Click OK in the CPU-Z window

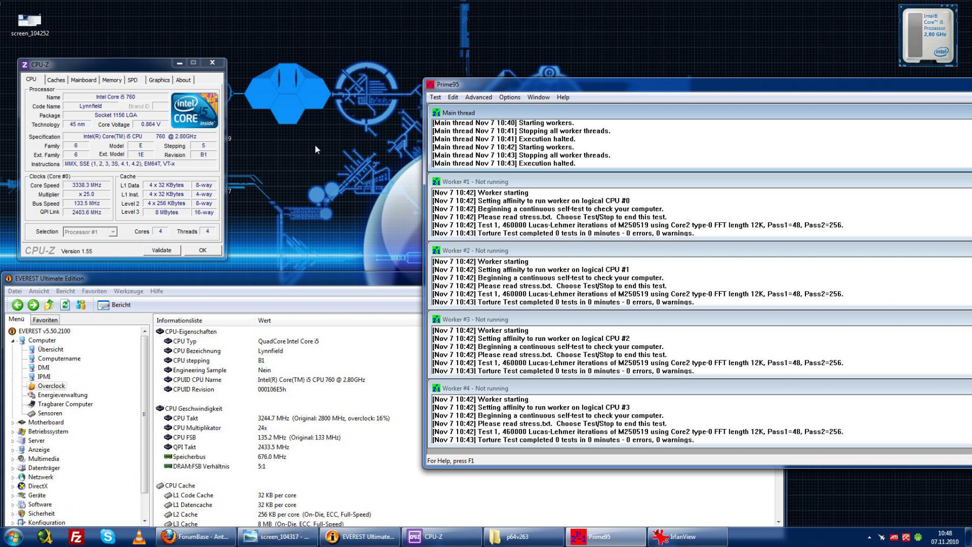[x=202, y=250]
